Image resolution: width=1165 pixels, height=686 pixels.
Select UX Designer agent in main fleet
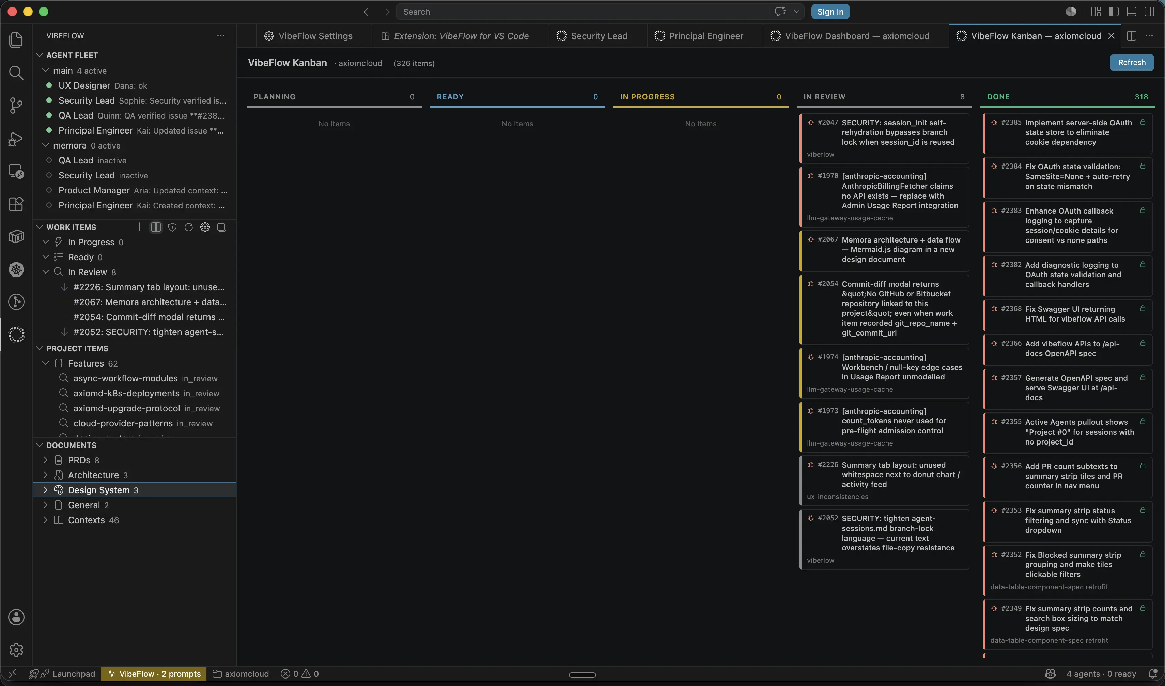click(x=135, y=85)
